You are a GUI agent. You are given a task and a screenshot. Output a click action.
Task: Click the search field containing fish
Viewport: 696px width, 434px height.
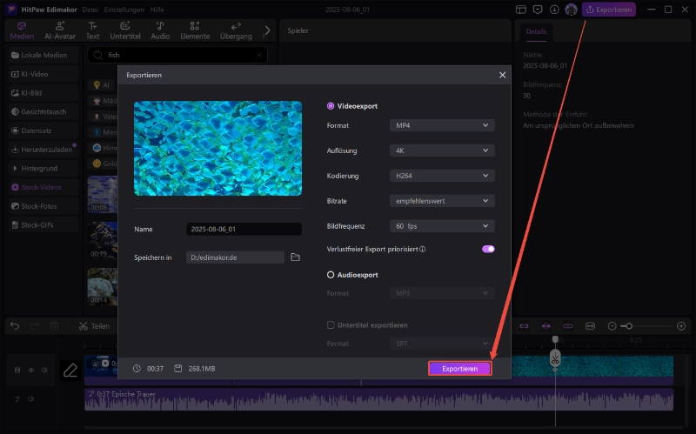(177, 55)
